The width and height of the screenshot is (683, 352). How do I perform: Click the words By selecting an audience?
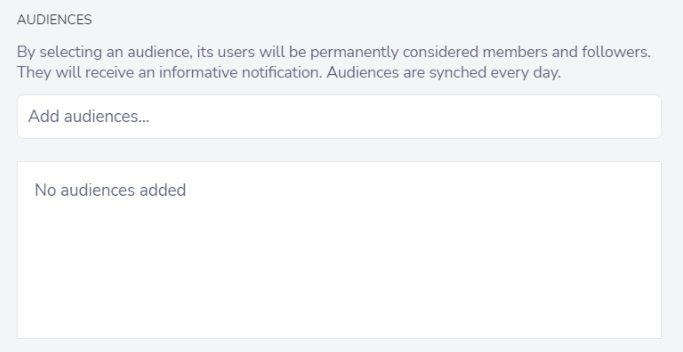point(105,52)
